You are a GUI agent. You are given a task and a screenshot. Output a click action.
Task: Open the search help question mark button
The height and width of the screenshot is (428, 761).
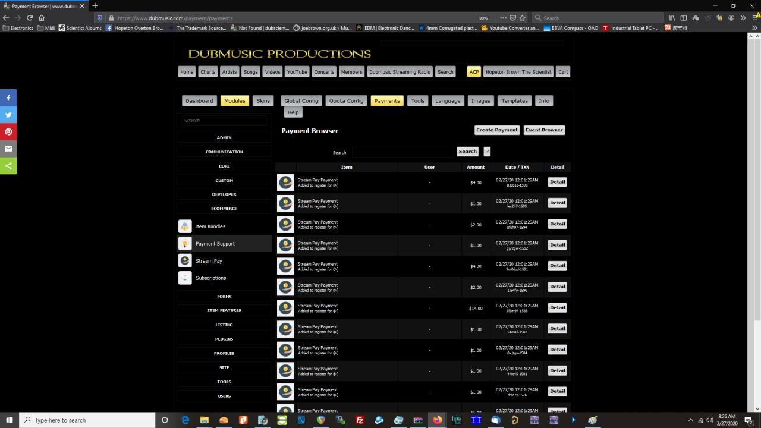[487, 152]
